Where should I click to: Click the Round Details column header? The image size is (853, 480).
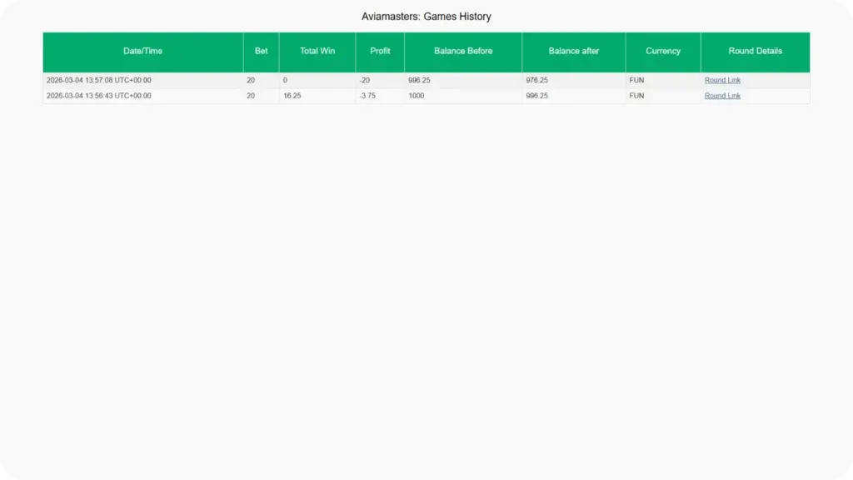(x=755, y=51)
